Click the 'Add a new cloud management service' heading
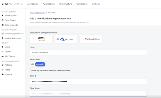 pyautogui.click(x=50, y=19)
